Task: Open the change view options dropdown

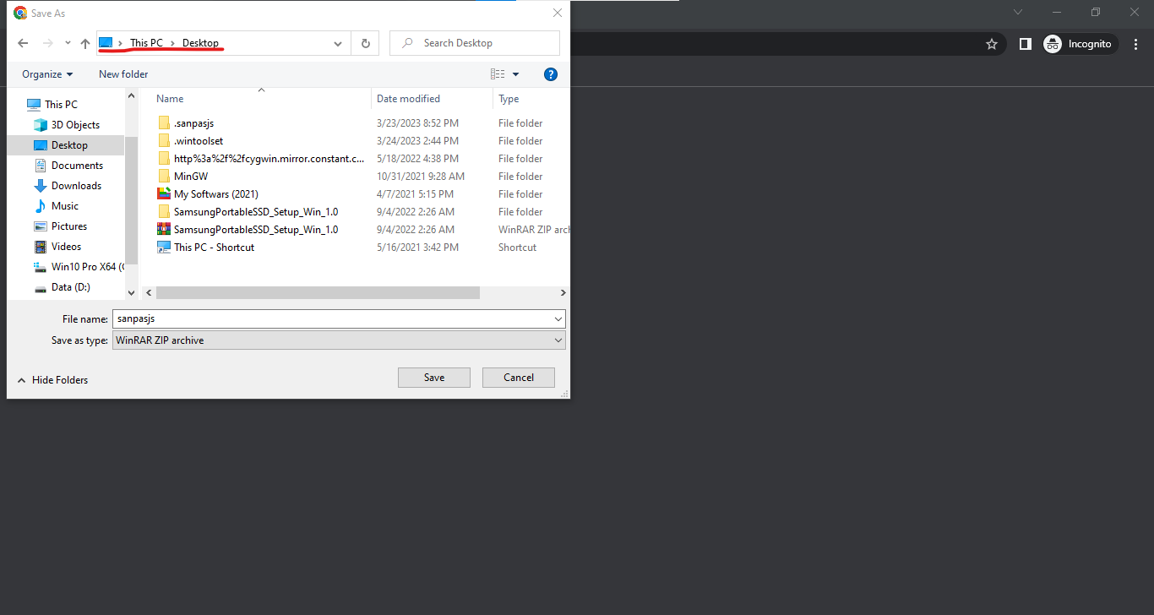Action: (515, 74)
